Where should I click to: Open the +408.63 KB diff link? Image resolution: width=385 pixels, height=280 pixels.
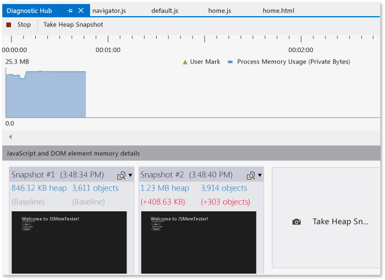coord(163,202)
